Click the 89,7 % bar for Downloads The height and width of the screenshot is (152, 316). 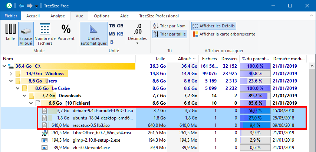(255, 96)
